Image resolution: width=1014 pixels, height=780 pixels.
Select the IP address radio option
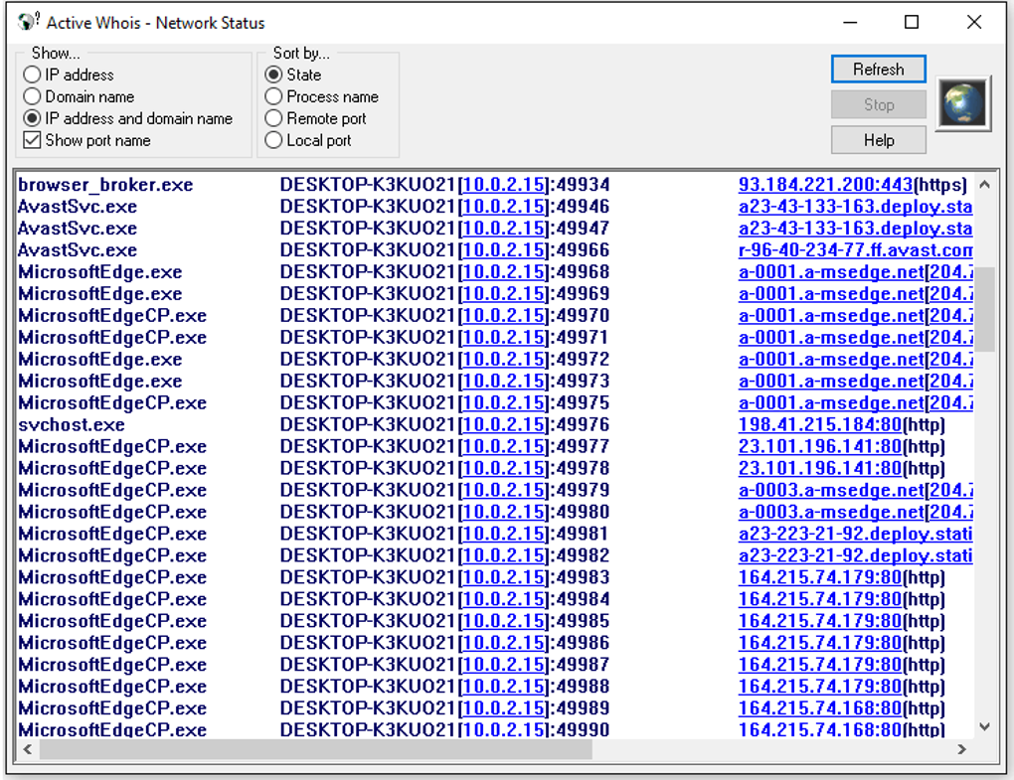tap(69, 75)
